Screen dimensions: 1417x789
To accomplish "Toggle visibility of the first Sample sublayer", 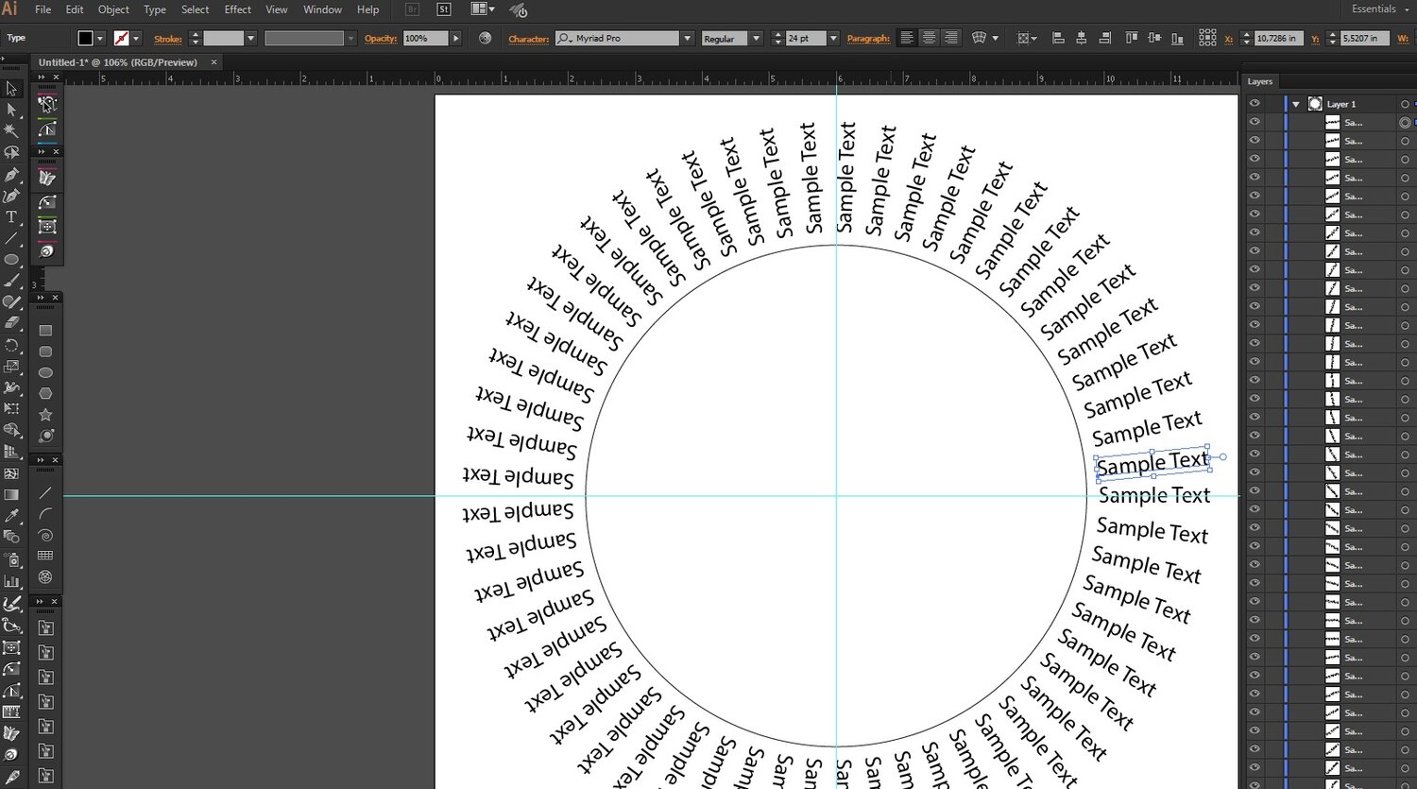I will [x=1255, y=122].
